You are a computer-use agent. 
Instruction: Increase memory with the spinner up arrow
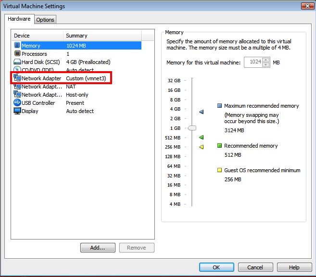(x=265, y=60)
